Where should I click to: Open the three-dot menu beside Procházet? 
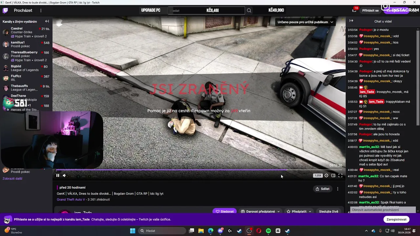(x=41, y=10)
